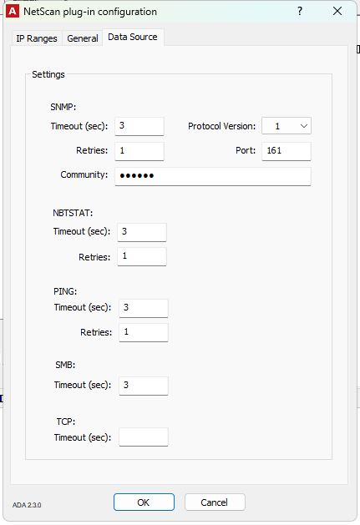The image size is (360, 525).
Task: Click the question mark help icon
Action: (x=300, y=11)
